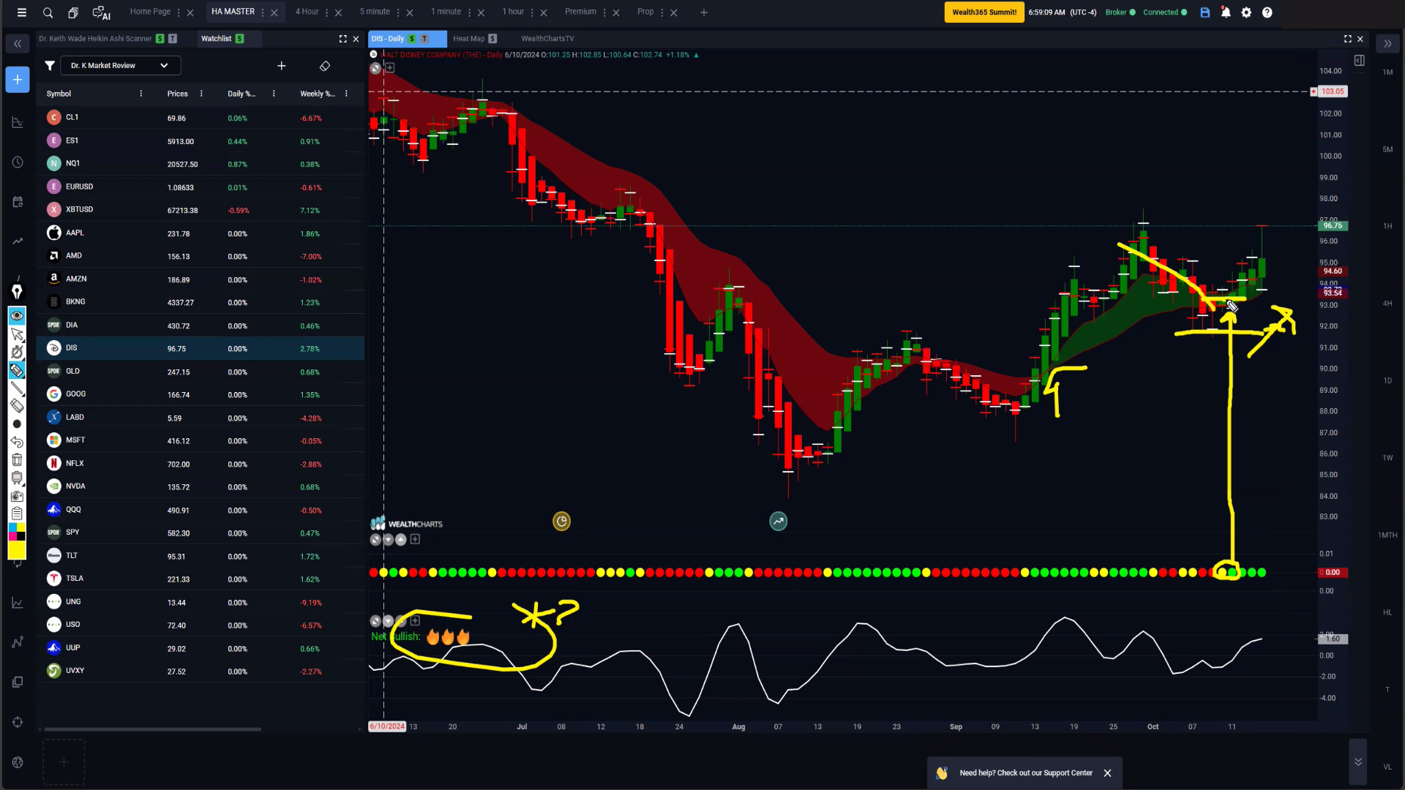Toggle S badge on Watchlist tab
1405x790 pixels.
[x=239, y=39]
